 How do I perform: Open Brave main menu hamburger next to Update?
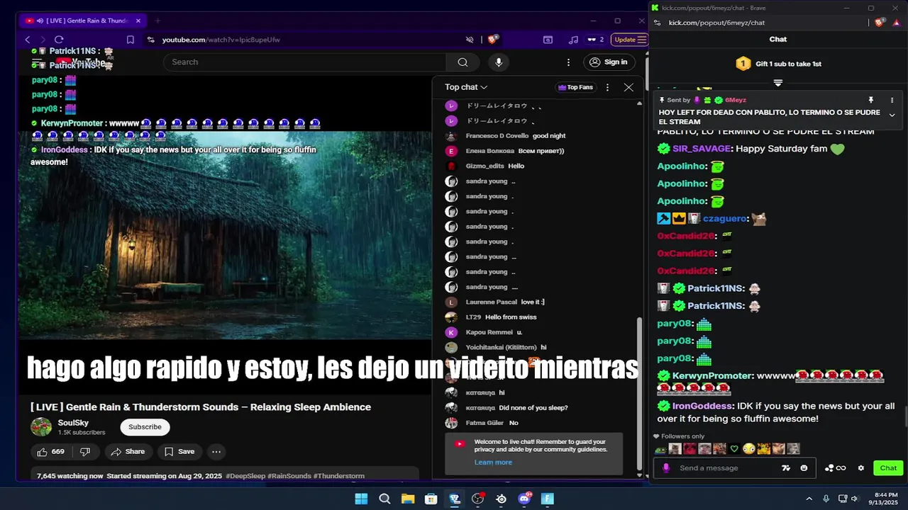(641, 40)
